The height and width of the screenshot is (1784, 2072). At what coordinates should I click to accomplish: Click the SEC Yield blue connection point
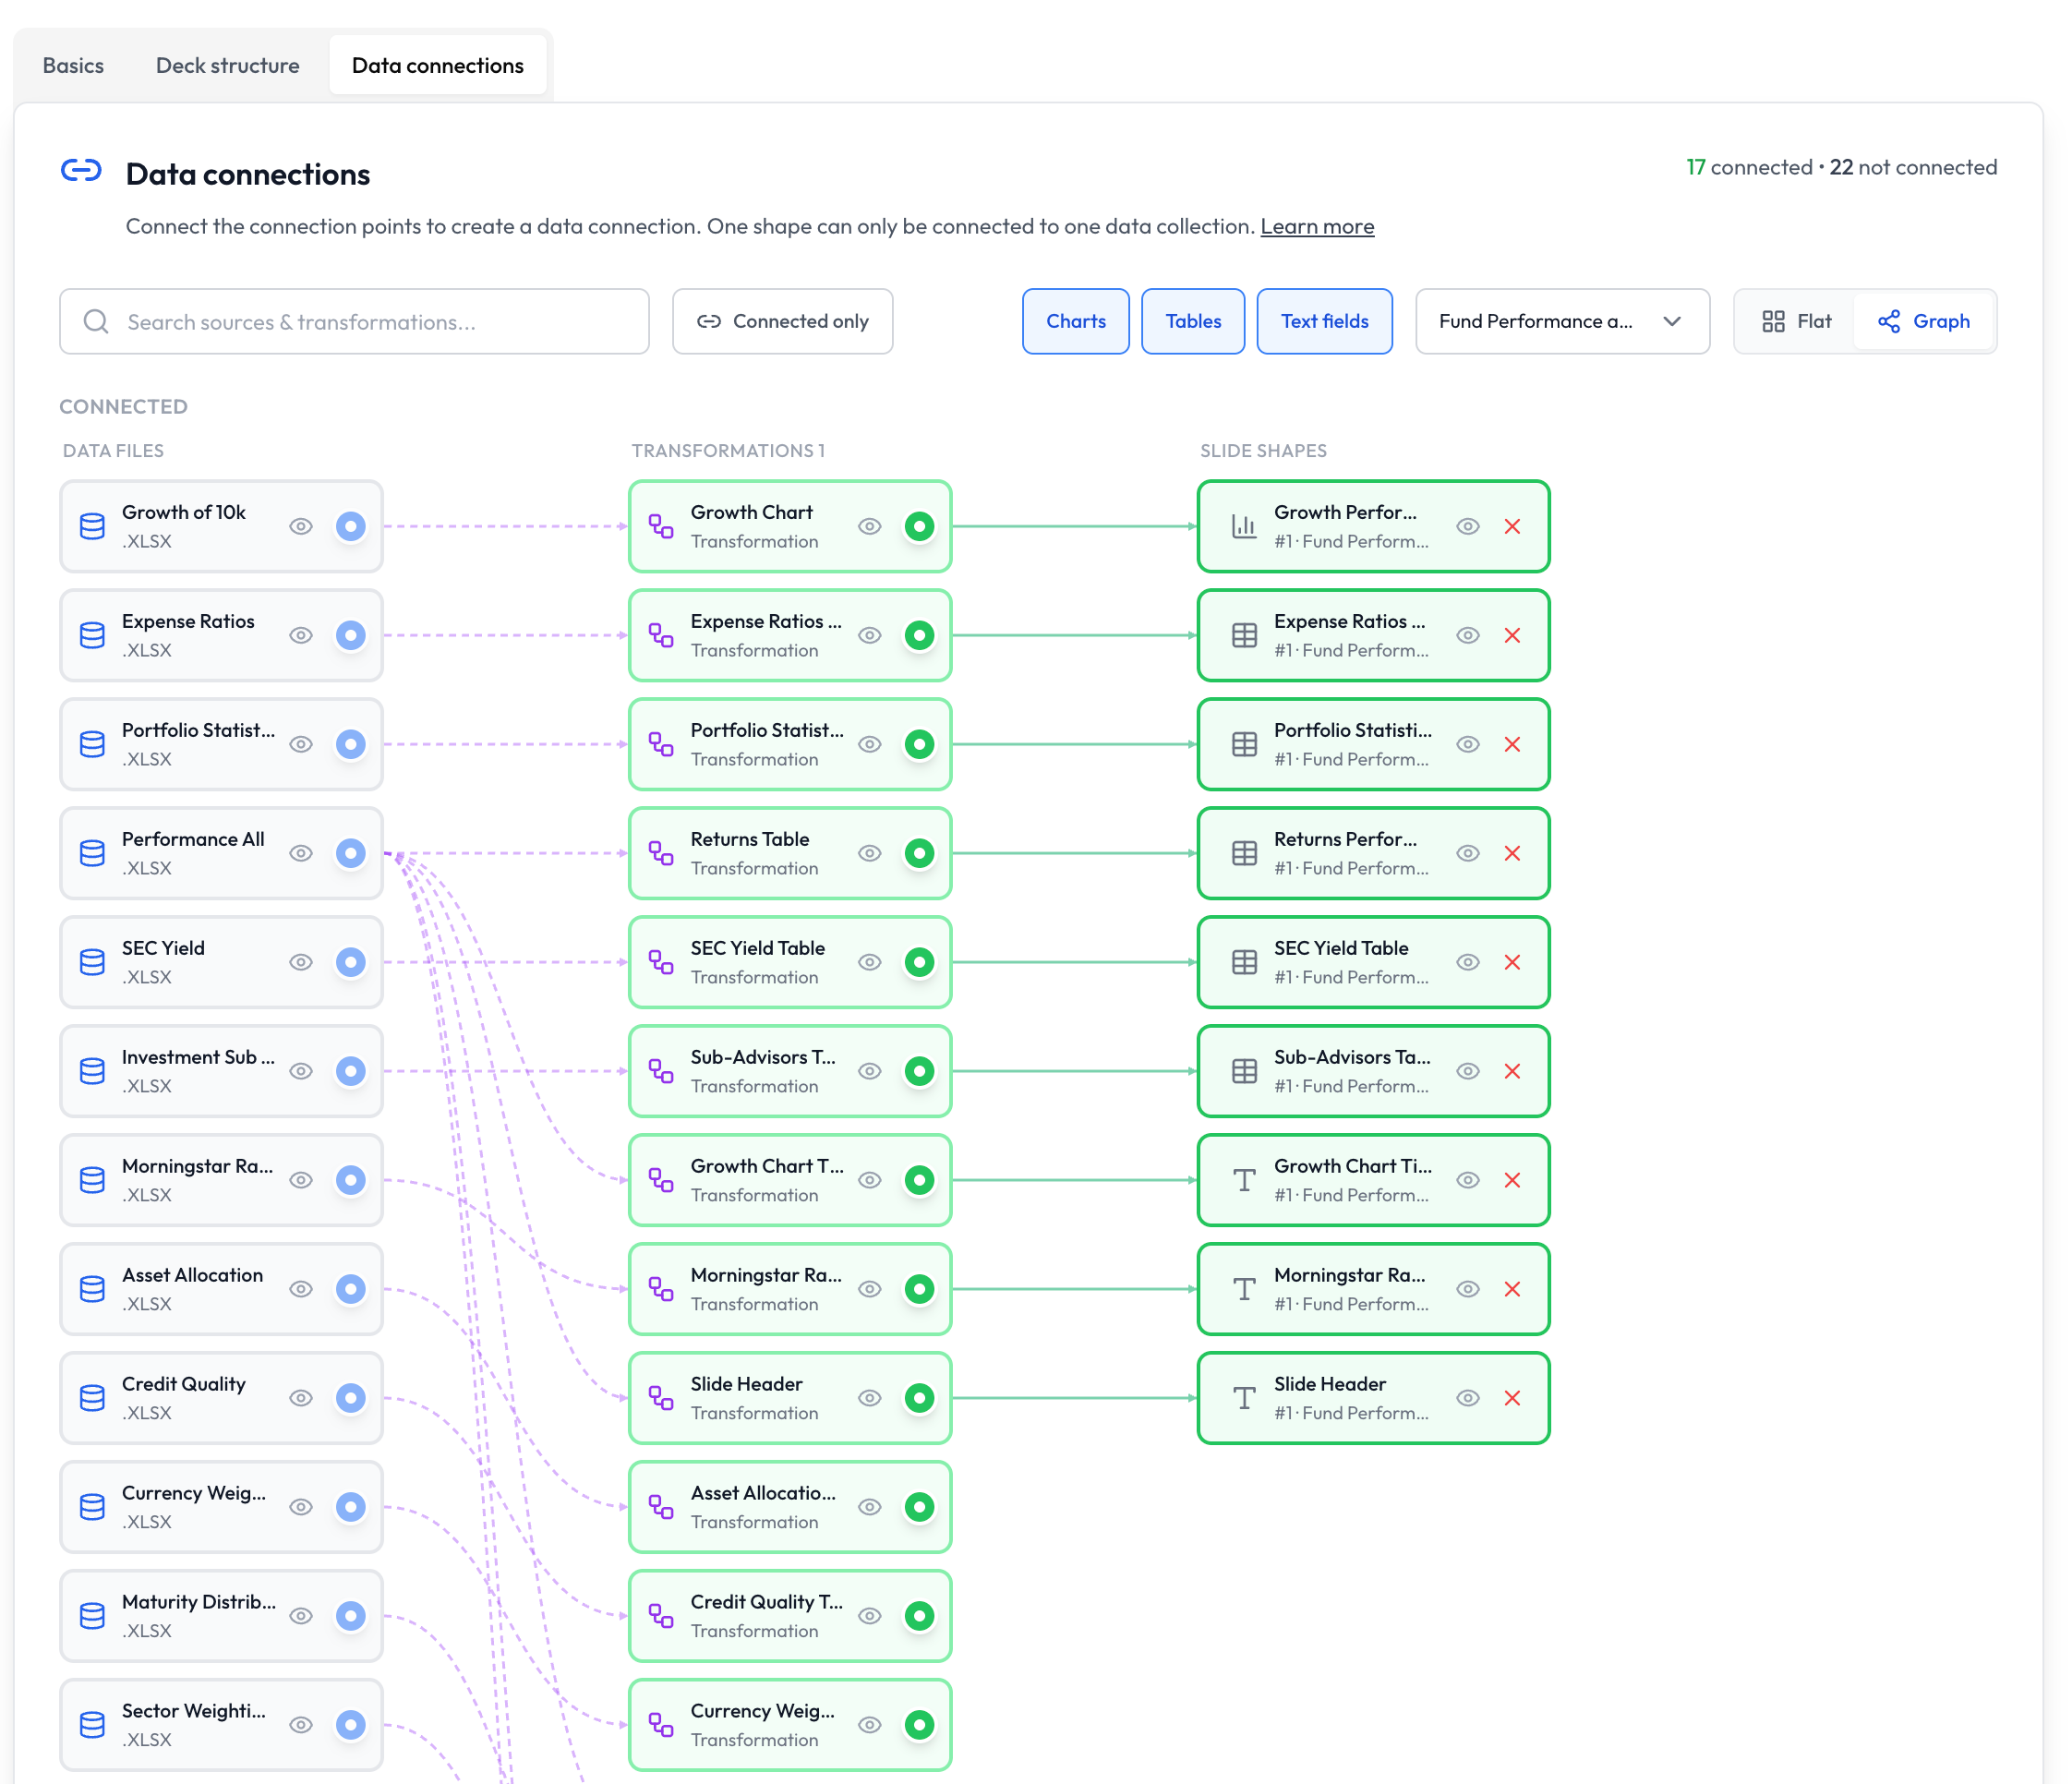350,962
